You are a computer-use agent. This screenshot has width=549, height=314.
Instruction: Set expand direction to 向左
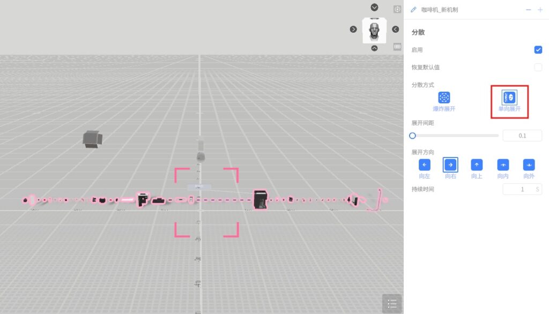(x=424, y=165)
